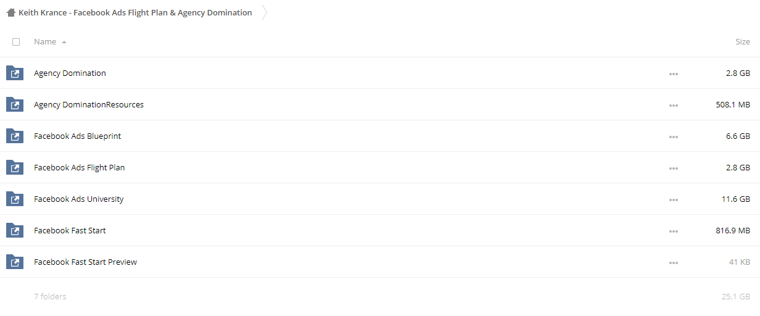
Task: Open more options for Agency DominationResources
Action: tap(673, 105)
